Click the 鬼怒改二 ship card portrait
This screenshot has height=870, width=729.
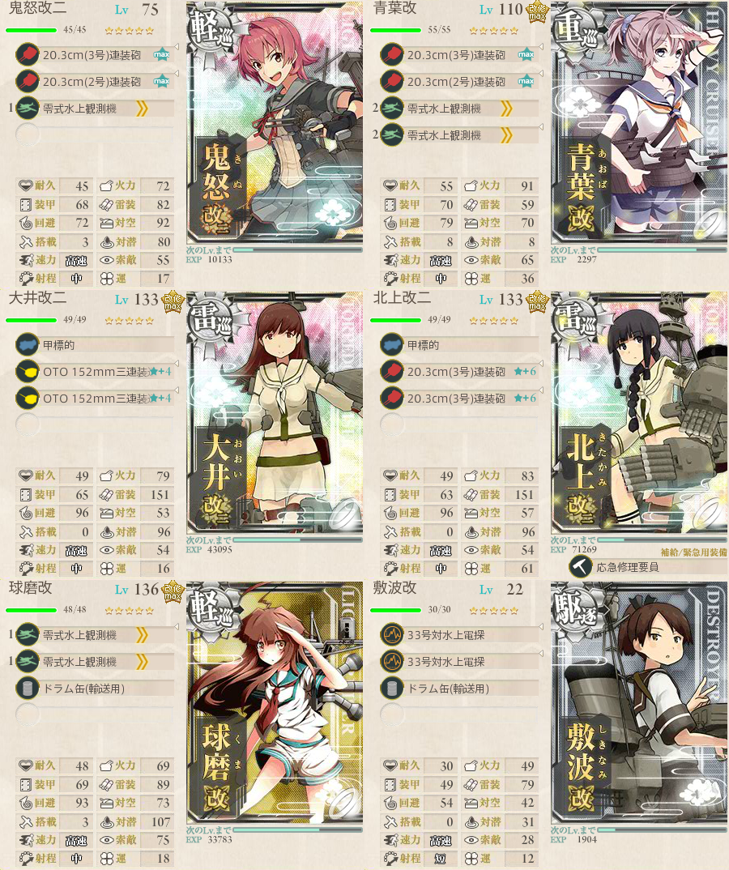click(275, 122)
